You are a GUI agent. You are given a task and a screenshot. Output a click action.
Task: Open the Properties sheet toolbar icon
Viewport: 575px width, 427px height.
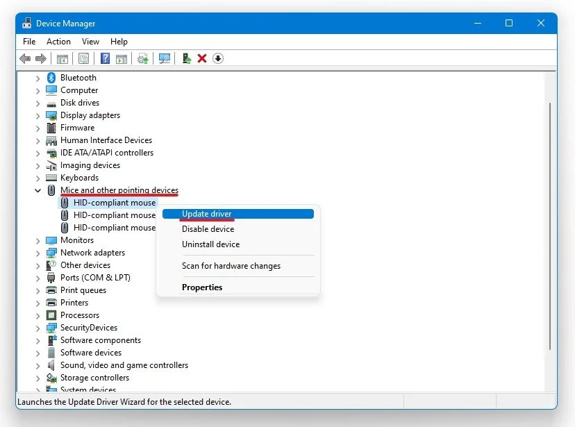click(83, 58)
